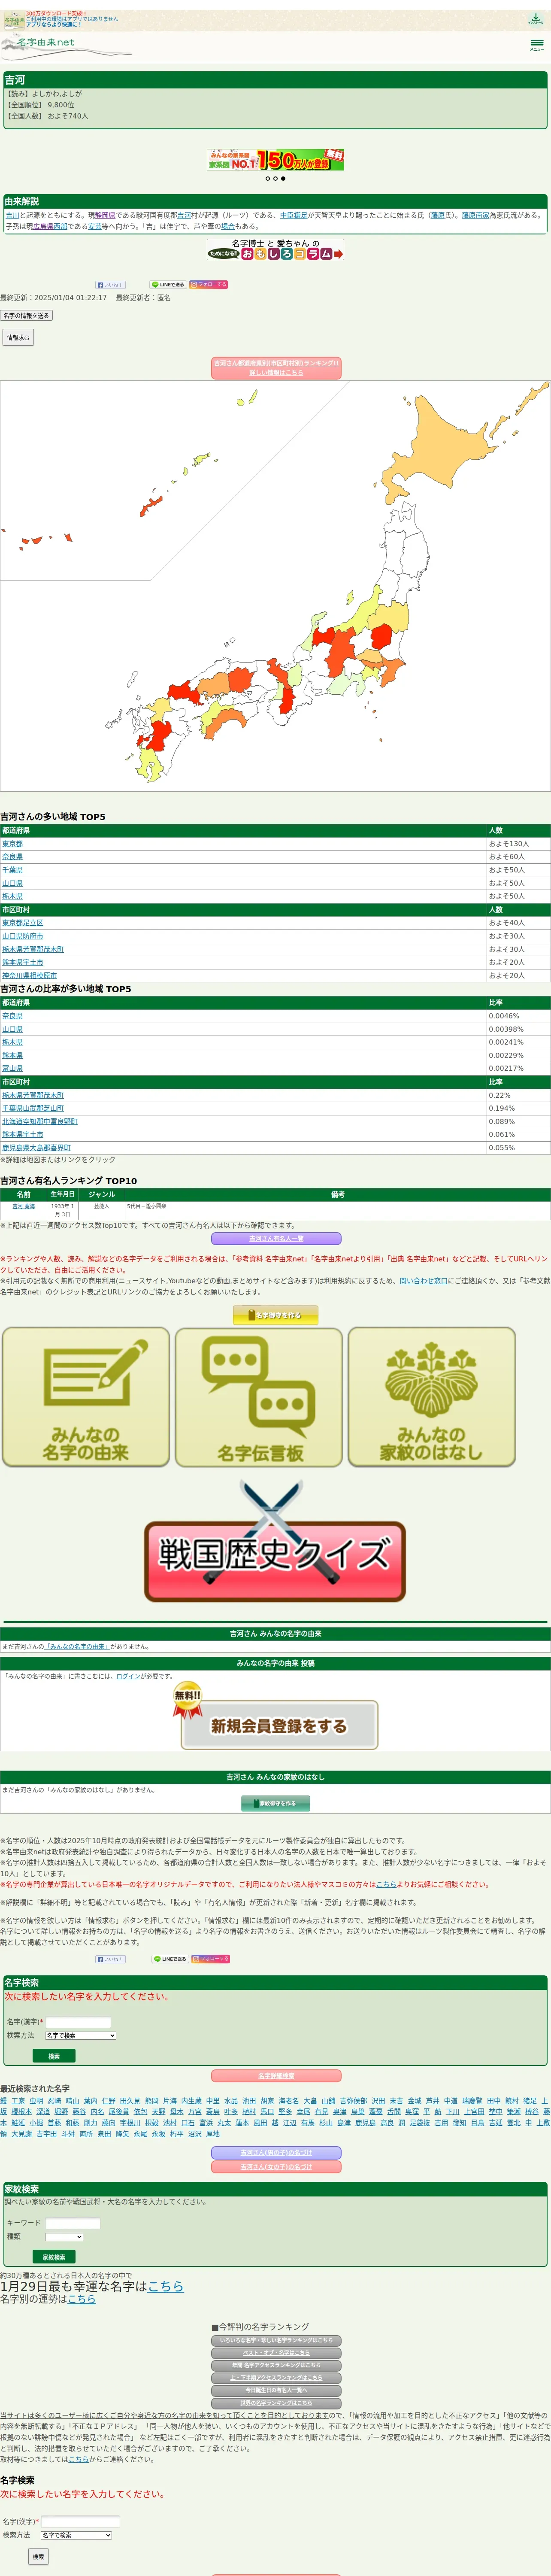Open こちら link for 名字別の運勢
The image size is (551, 2576).
(81, 2299)
